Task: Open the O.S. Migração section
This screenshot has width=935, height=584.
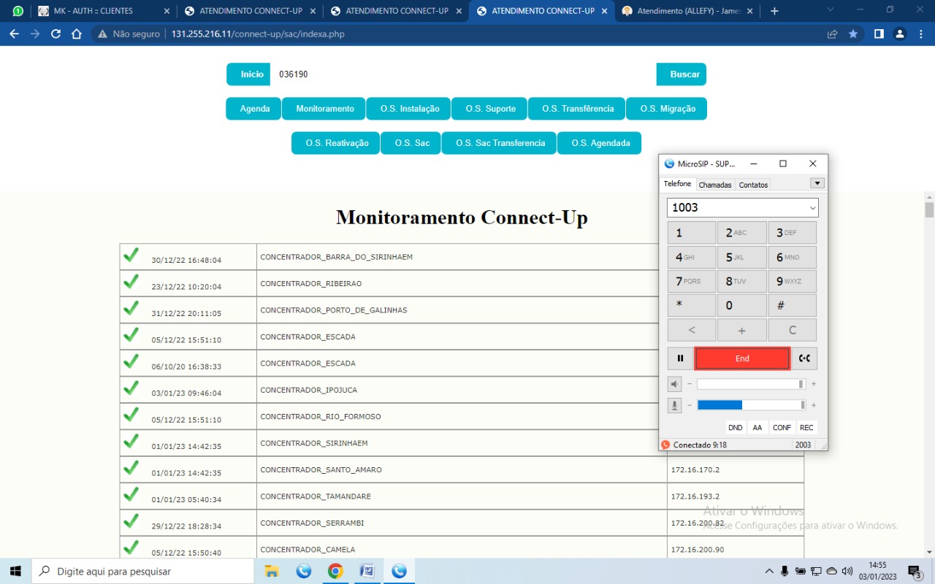Action: 666,109
